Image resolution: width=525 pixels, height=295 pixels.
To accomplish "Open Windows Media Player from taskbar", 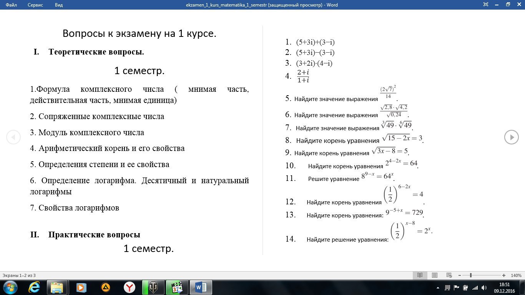I will click(x=81, y=287).
